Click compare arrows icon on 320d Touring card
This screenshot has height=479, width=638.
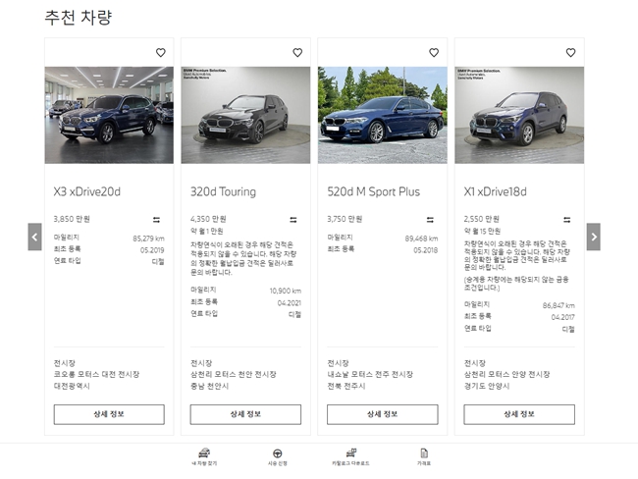click(292, 220)
